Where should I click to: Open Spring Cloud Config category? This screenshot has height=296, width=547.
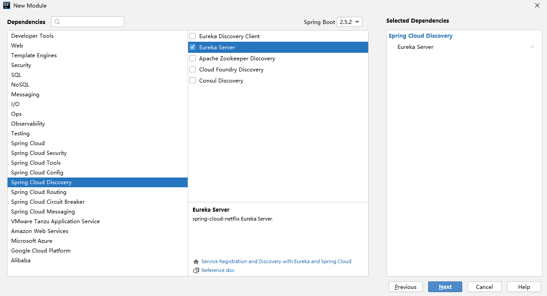[x=98, y=173]
